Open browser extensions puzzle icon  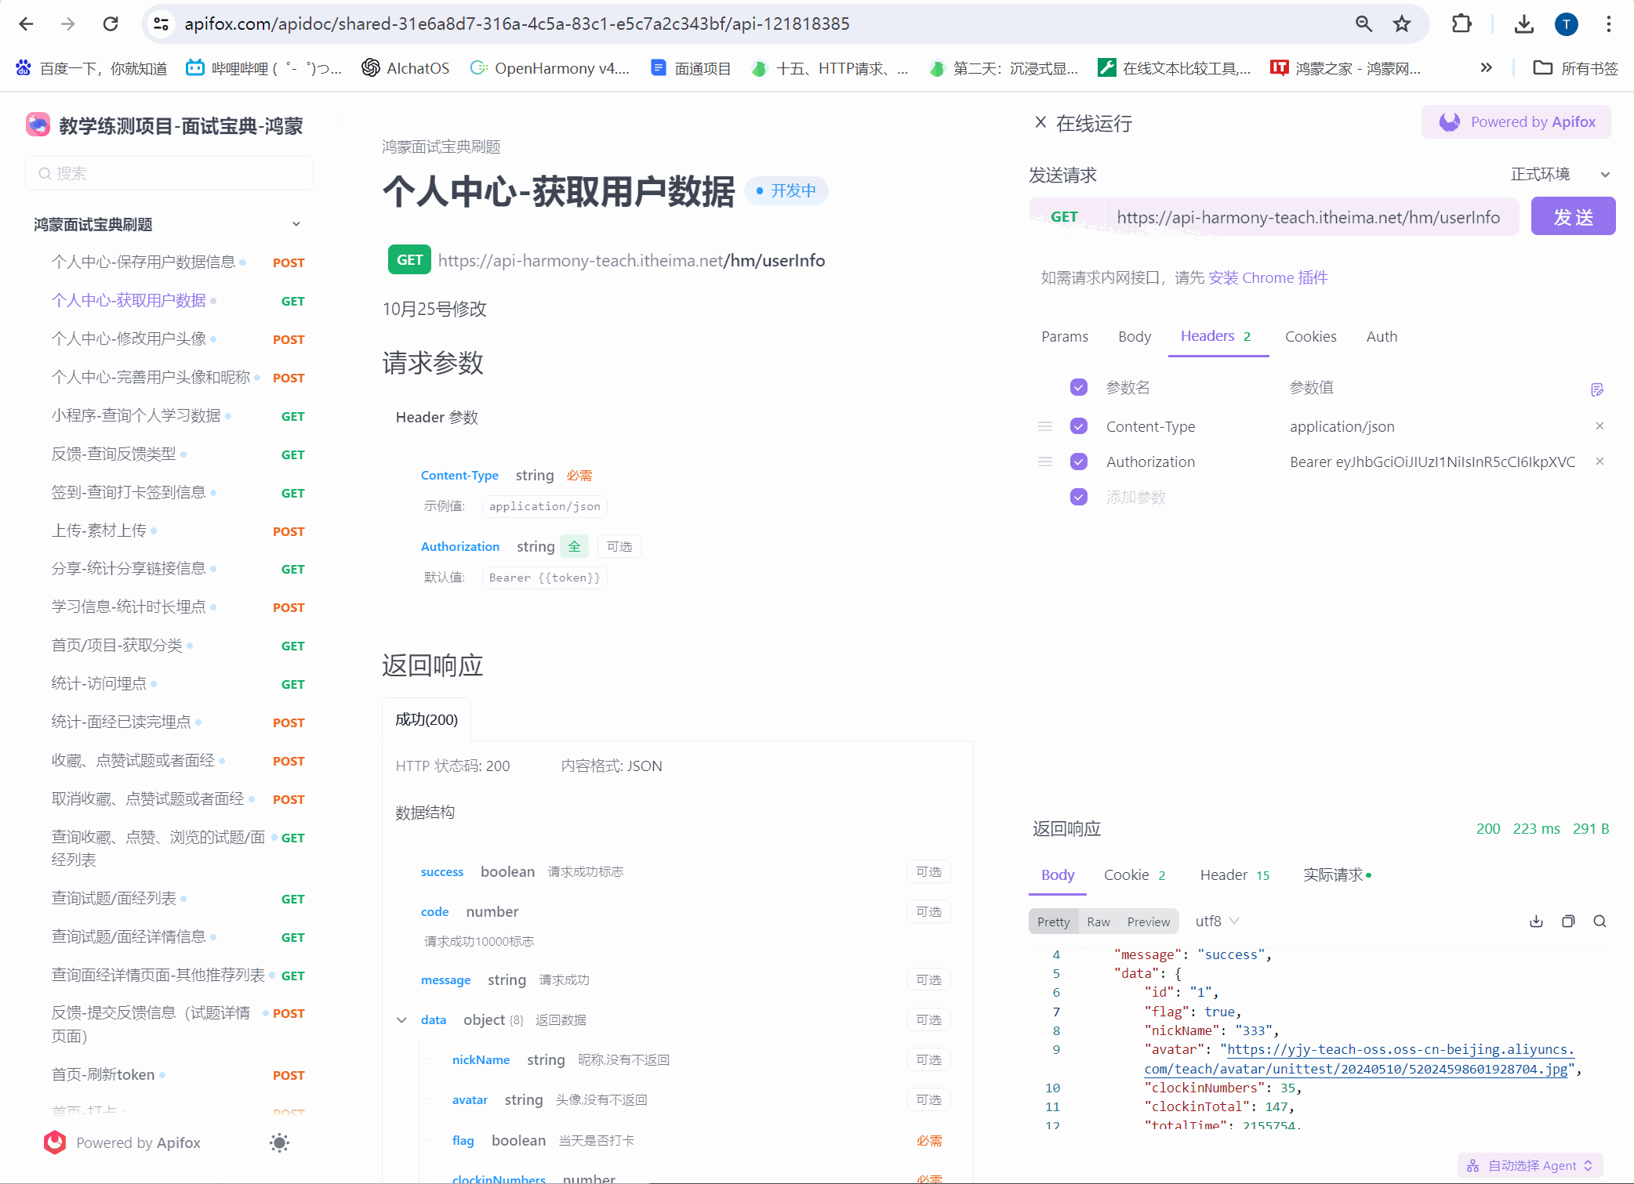1462,24
